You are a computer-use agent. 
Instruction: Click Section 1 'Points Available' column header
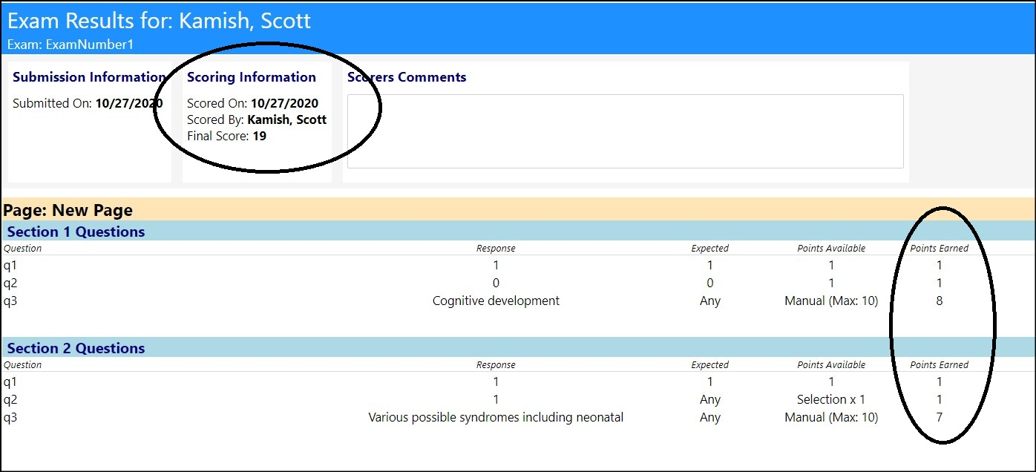coord(831,249)
